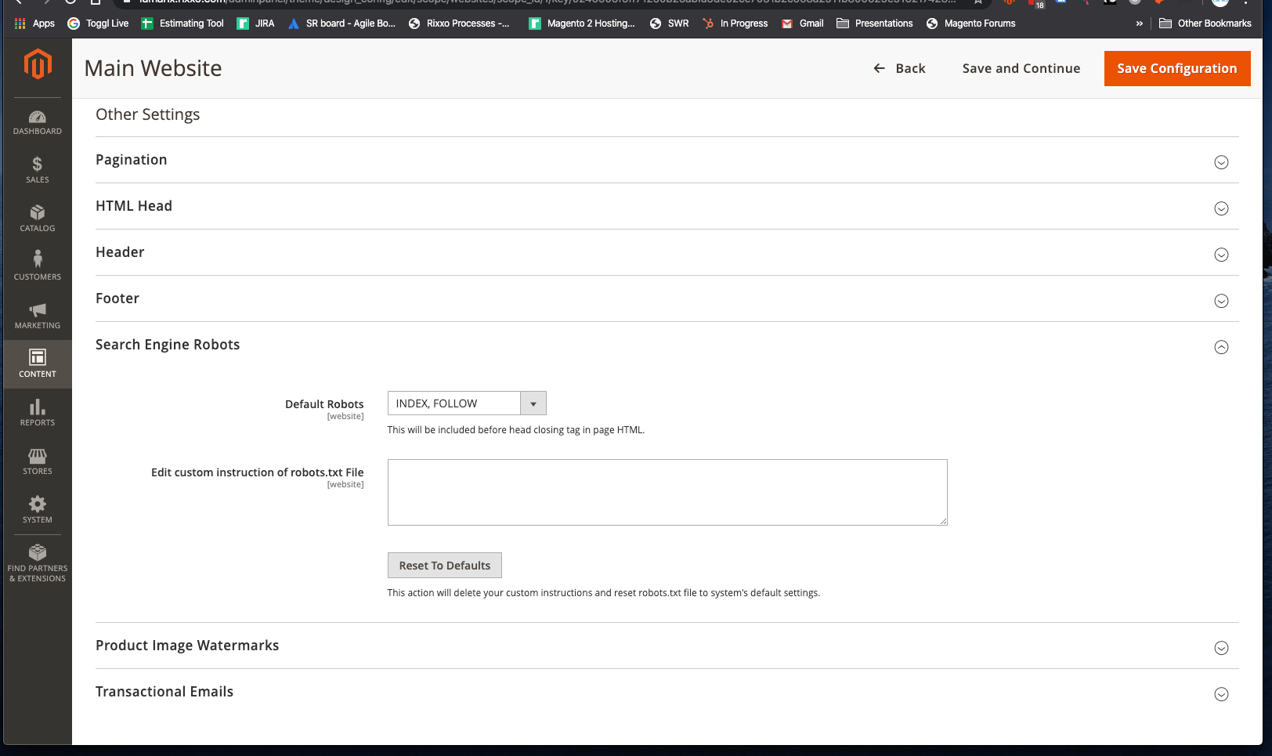Screen dimensions: 1272x756
Task: Collapse the Search Engine Robots section
Action: point(1220,347)
